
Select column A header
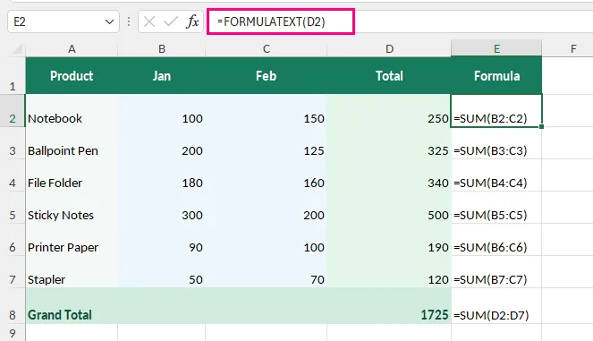click(x=72, y=49)
